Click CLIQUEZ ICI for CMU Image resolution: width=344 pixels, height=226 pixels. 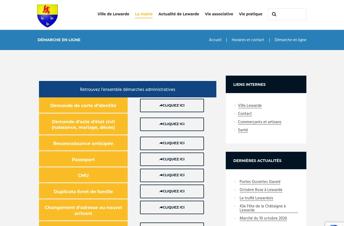pyautogui.click(x=172, y=175)
